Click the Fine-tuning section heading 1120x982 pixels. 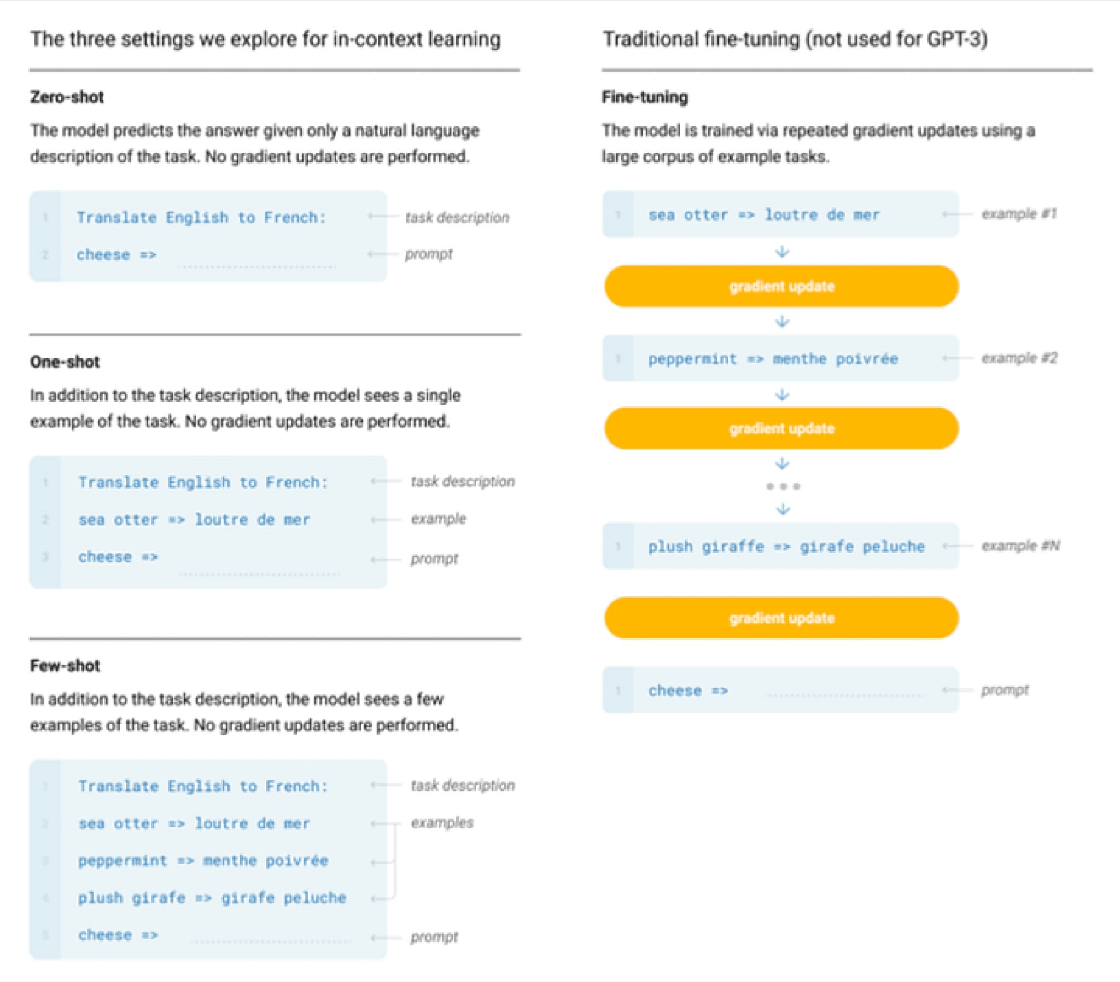point(645,97)
